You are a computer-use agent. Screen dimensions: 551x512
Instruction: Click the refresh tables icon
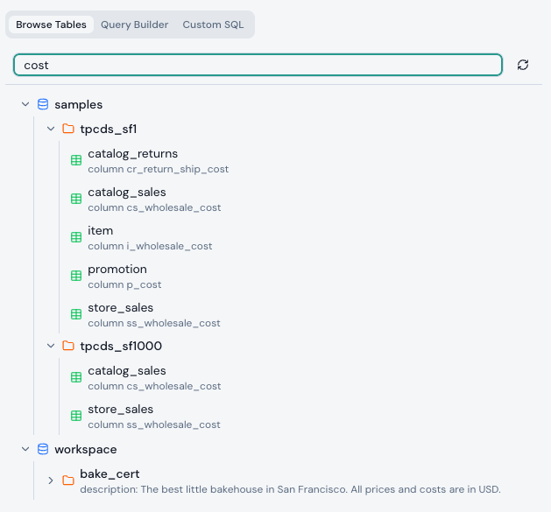coord(523,65)
